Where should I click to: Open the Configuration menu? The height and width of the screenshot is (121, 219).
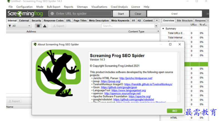coord(24,7)
